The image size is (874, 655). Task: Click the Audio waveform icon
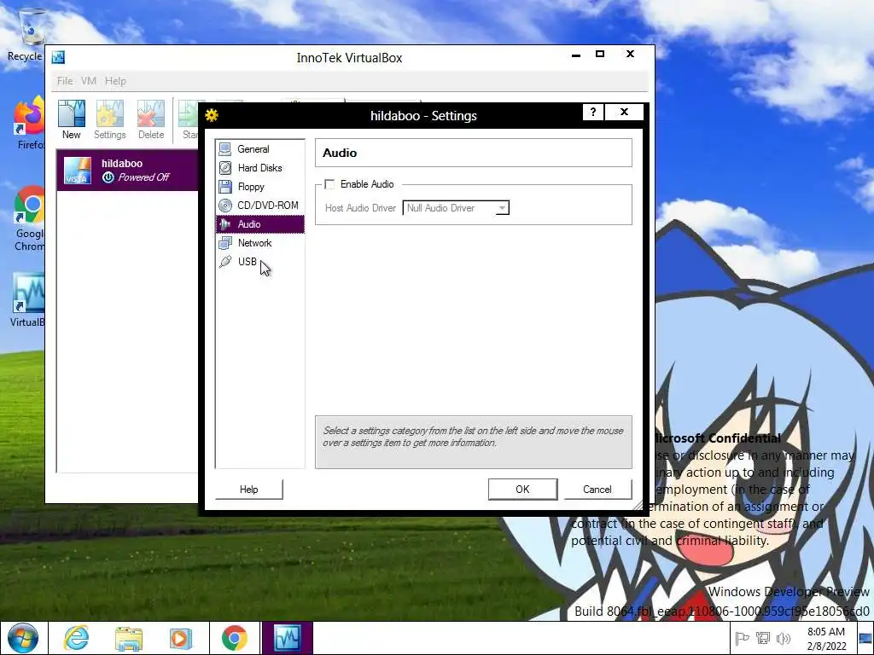(x=225, y=224)
